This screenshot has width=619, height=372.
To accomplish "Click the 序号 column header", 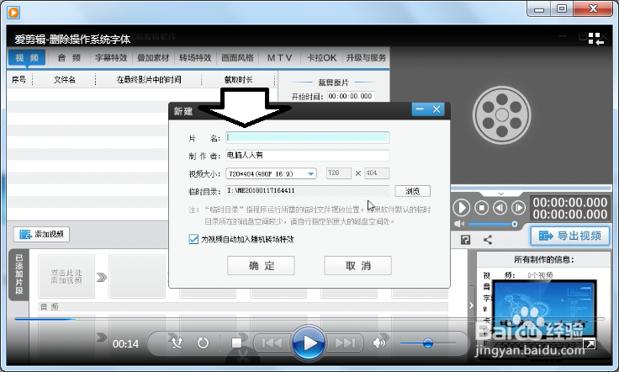I will 19,80.
